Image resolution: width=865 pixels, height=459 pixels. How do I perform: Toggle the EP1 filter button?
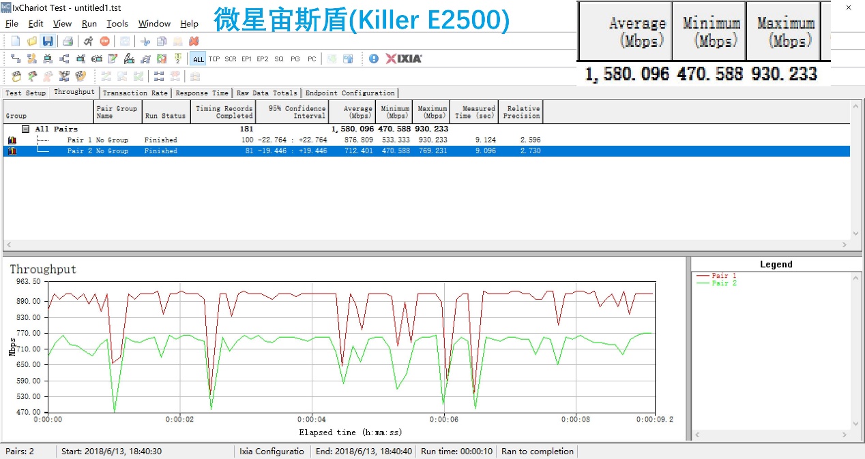tap(246, 59)
